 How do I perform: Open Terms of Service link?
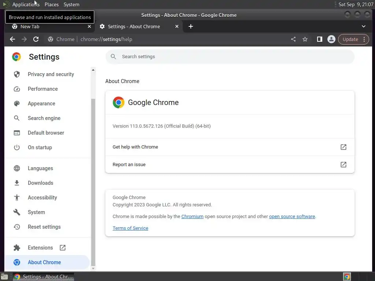(x=130, y=228)
